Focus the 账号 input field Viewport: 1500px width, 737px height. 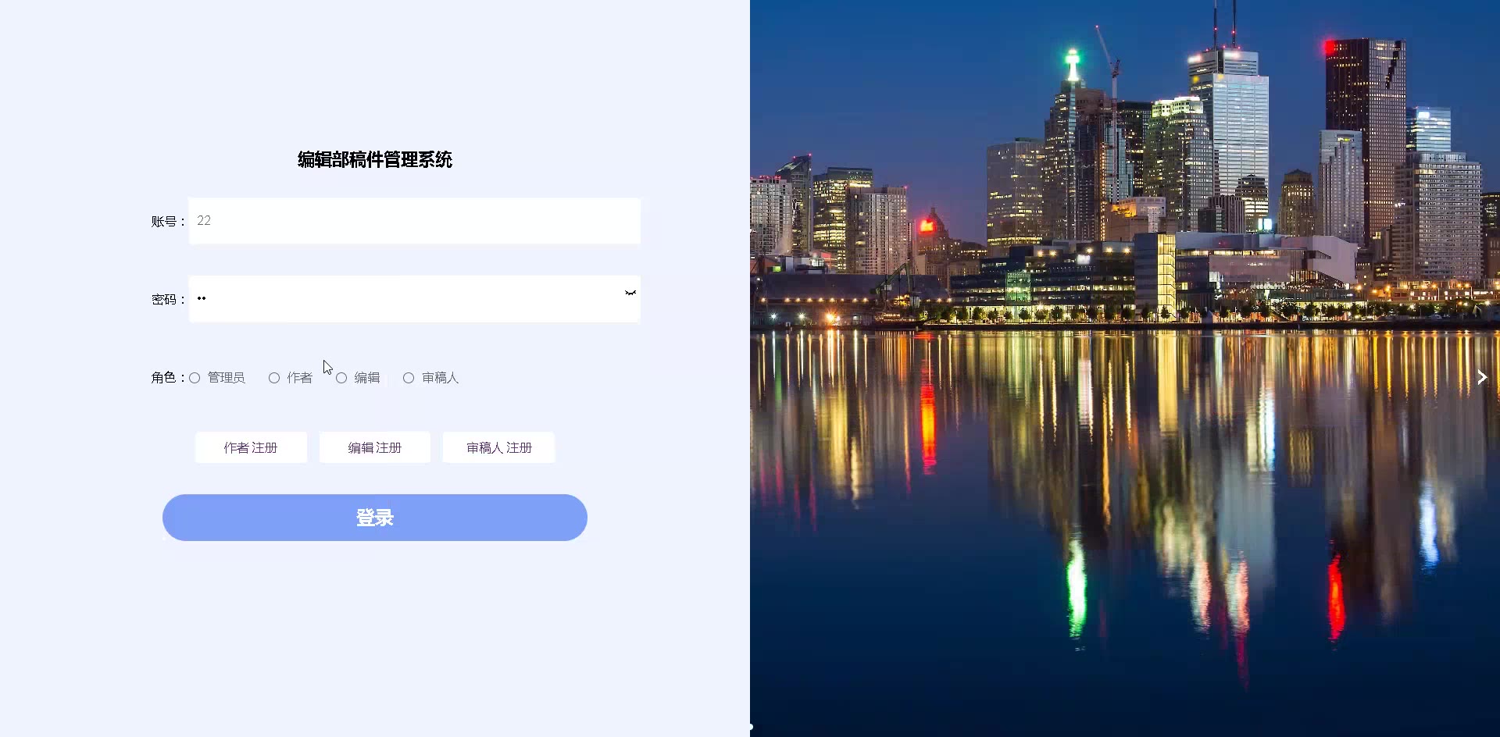click(415, 221)
